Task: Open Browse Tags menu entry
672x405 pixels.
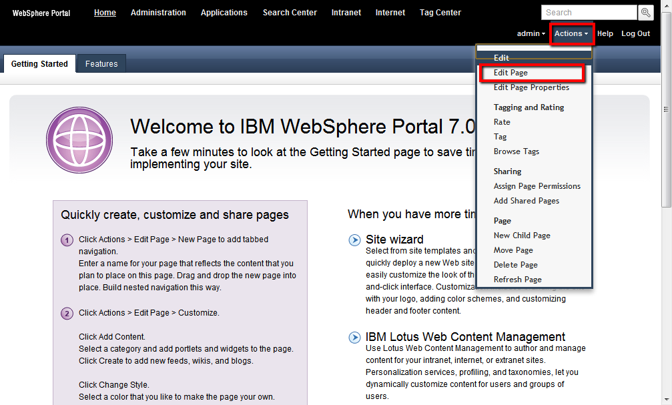Action: pos(517,151)
